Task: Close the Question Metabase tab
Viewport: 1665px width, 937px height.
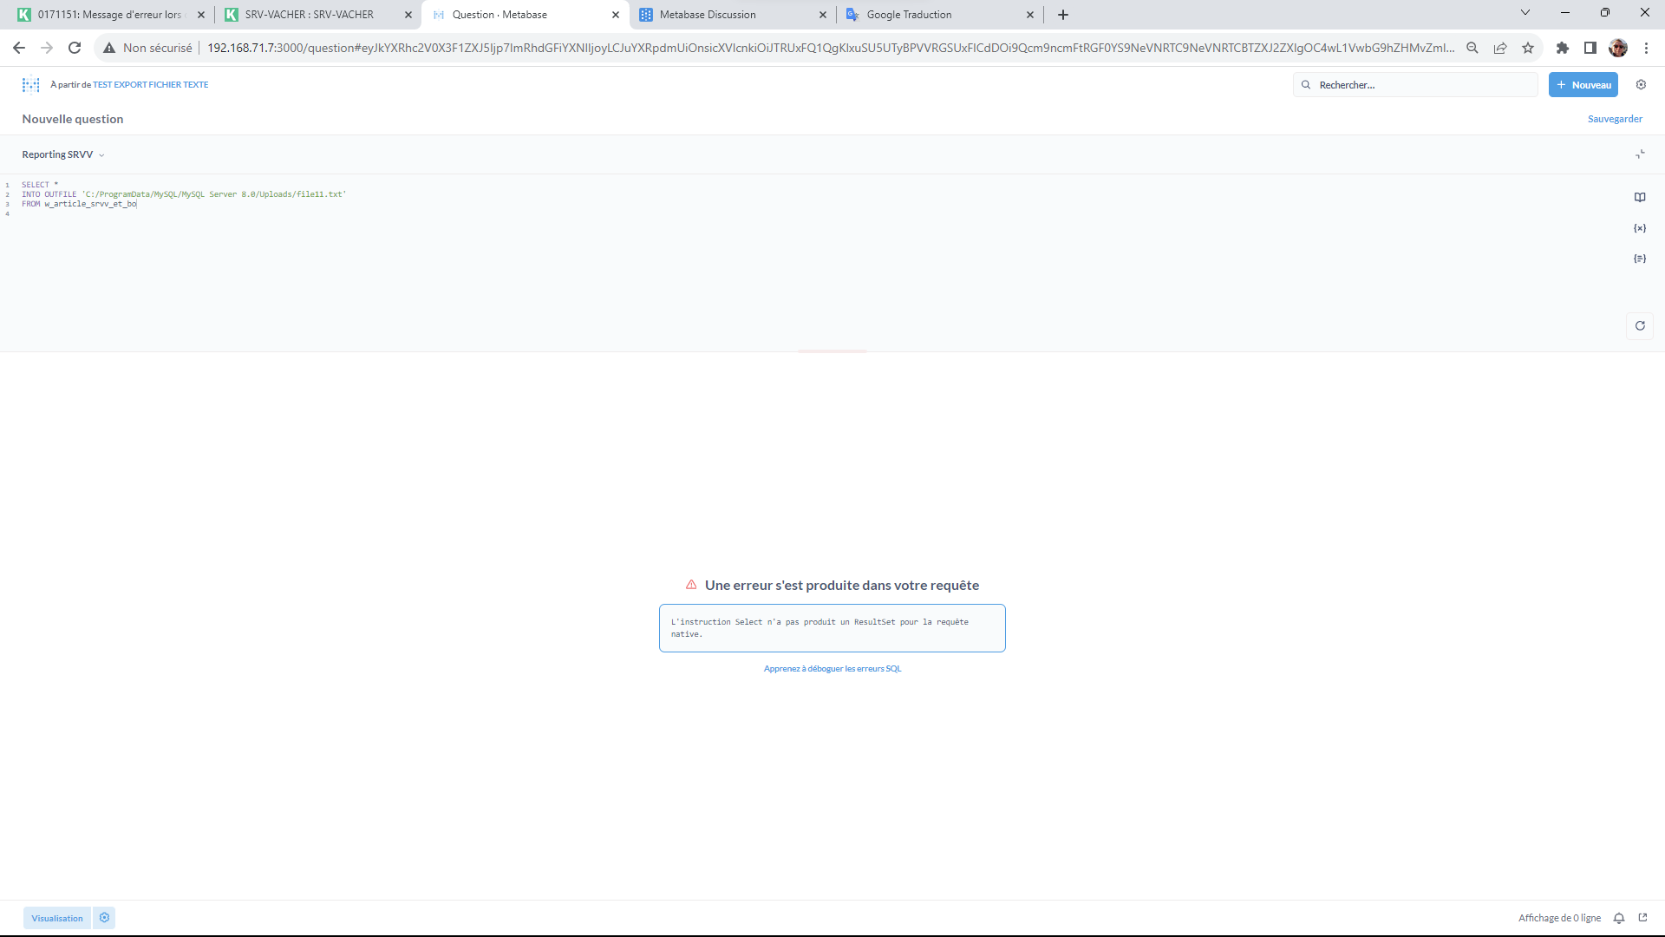Action: coord(616,15)
